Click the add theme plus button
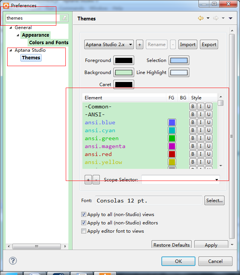Viewport: 240px width, 275px height. (x=139, y=44)
